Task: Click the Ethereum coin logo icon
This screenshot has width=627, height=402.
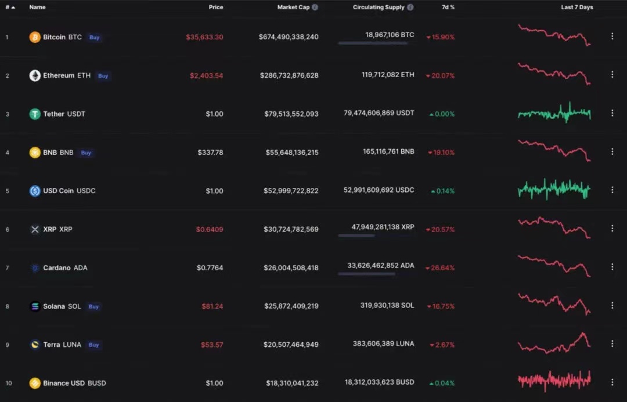Action: [x=35, y=75]
